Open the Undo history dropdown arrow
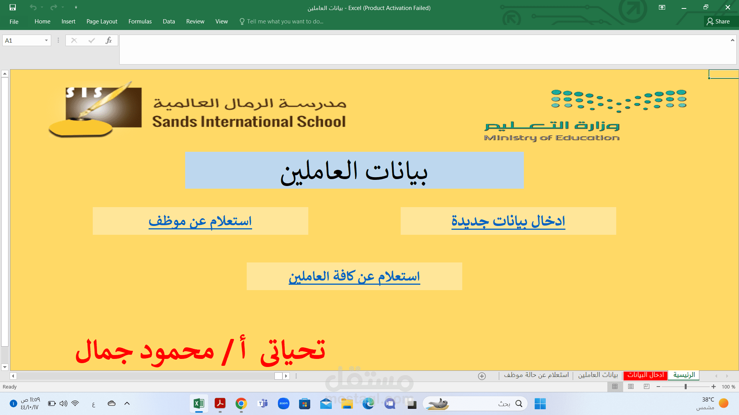This screenshot has height=415, width=739. click(x=42, y=7)
